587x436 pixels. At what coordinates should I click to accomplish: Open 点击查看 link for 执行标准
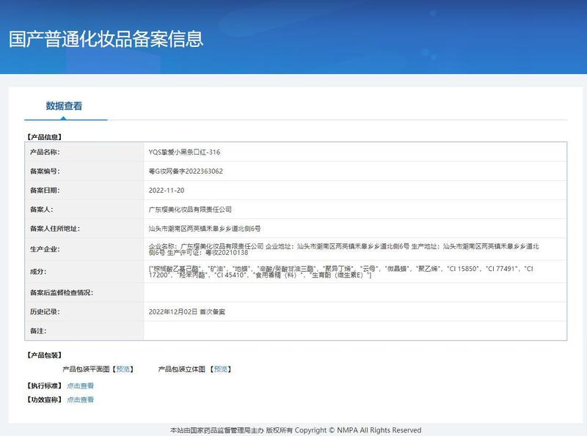(x=80, y=386)
